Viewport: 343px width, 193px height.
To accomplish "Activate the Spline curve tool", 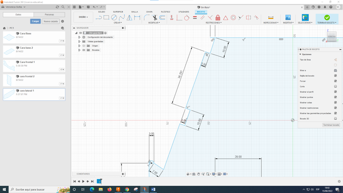I will click(x=122, y=17).
